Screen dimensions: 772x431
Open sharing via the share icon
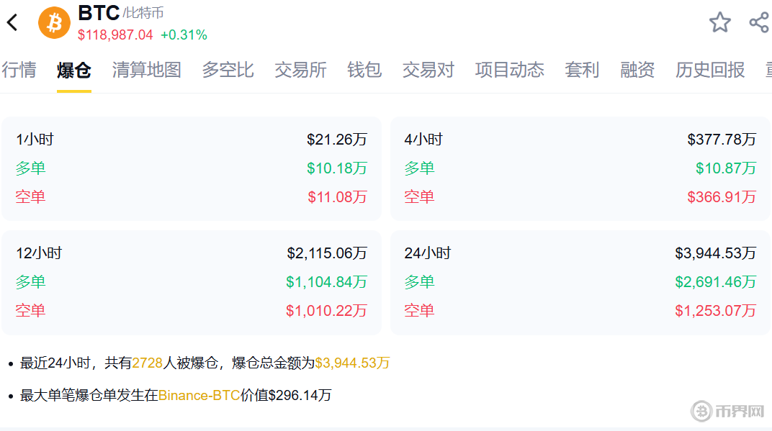tap(758, 22)
